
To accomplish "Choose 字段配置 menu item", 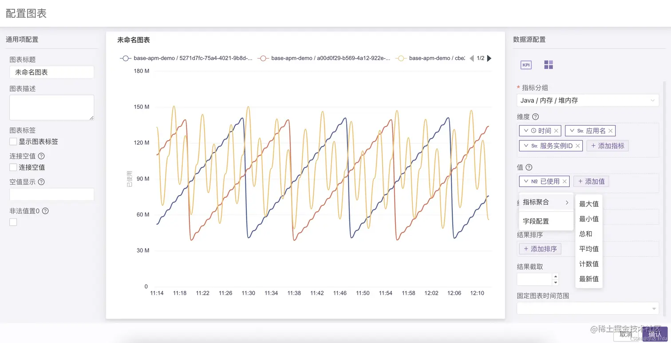I will (546, 221).
